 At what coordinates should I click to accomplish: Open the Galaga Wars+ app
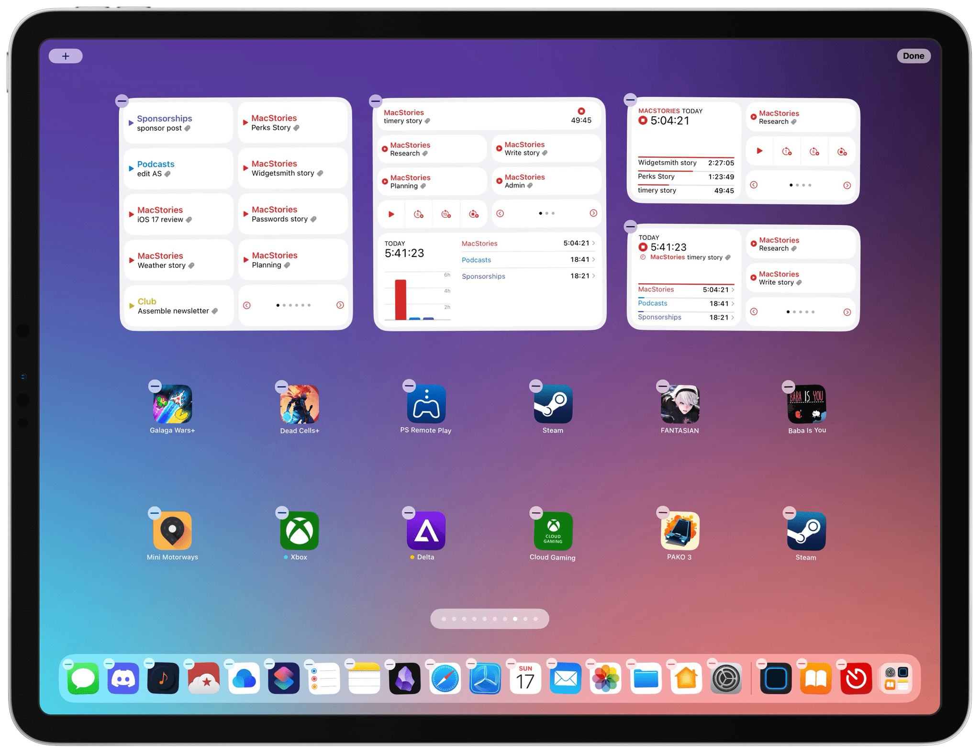coord(172,404)
